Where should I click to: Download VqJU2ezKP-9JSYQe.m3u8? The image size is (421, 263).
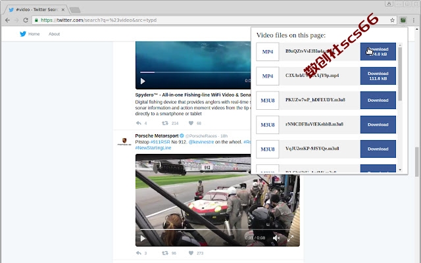(378, 149)
